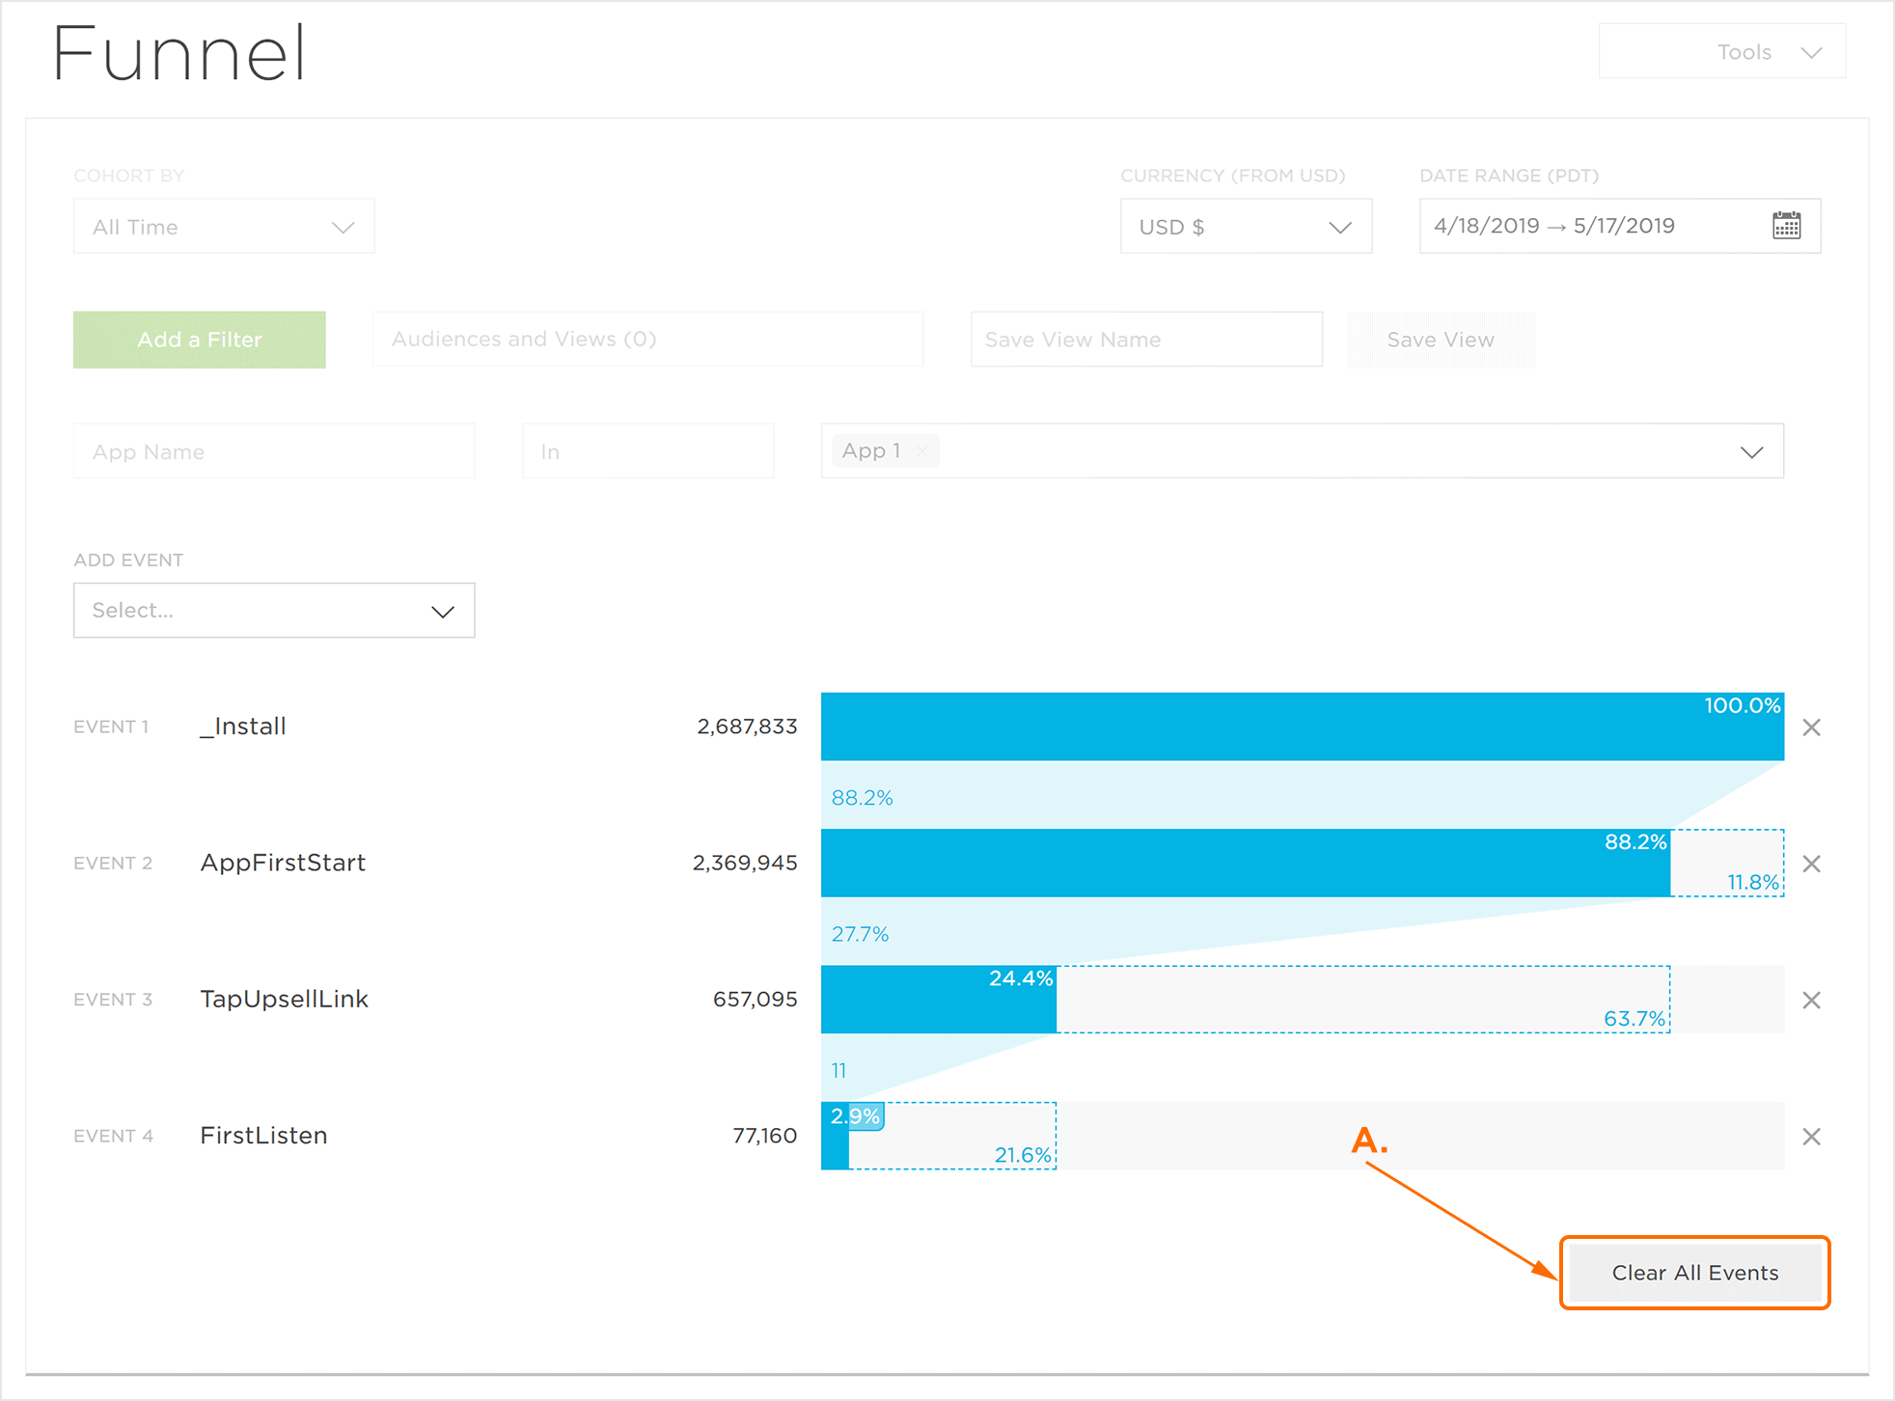Open the USD $ currency dropdown
Image resolution: width=1895 pixels, height=1401 pixels.
tap(1245, 227)
